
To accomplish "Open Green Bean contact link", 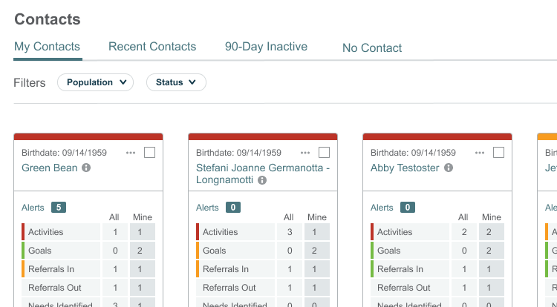I will tap(49, 168).
